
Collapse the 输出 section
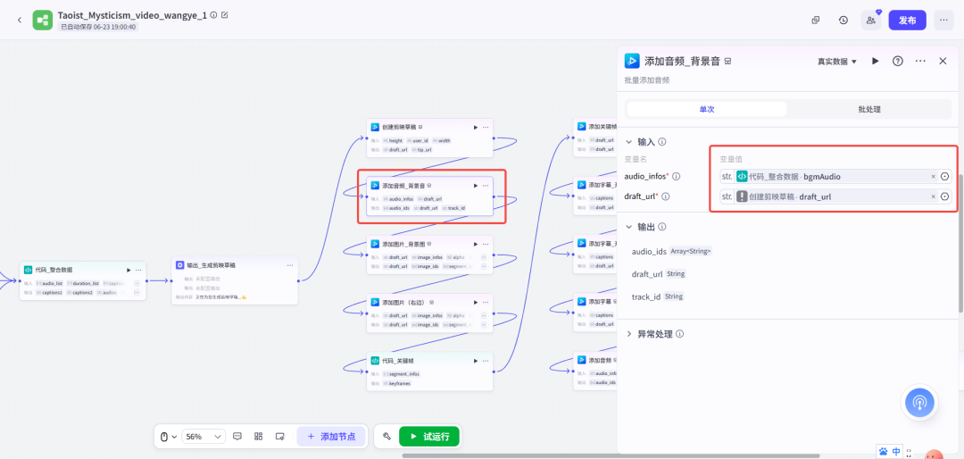pyautogui.click(x=628, y=227)
